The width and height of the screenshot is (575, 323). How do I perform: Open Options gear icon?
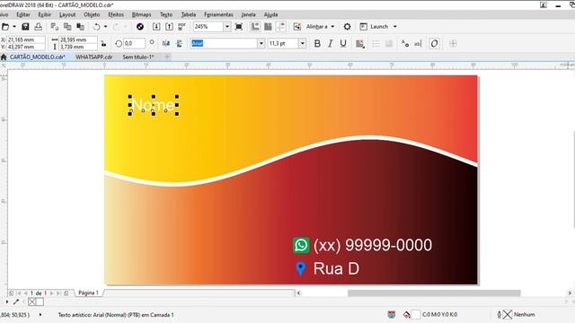(347, 27)
